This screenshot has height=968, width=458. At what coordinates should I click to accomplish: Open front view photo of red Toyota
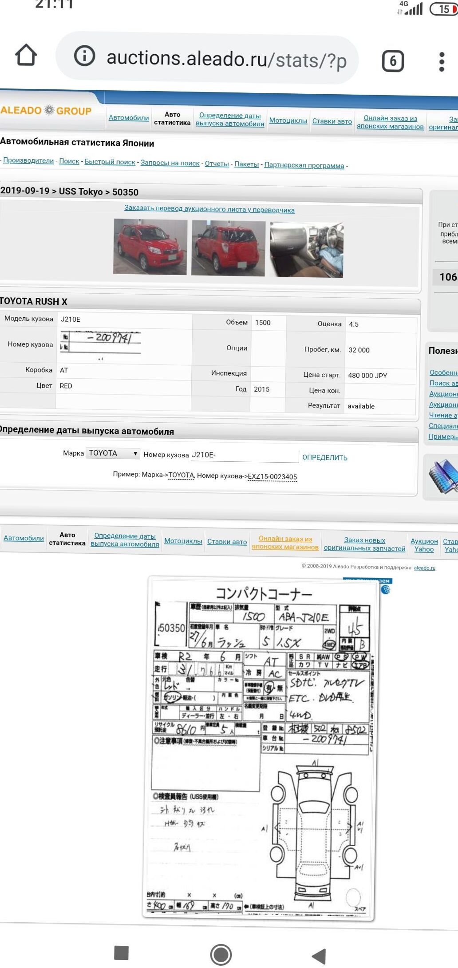point(150,246)
